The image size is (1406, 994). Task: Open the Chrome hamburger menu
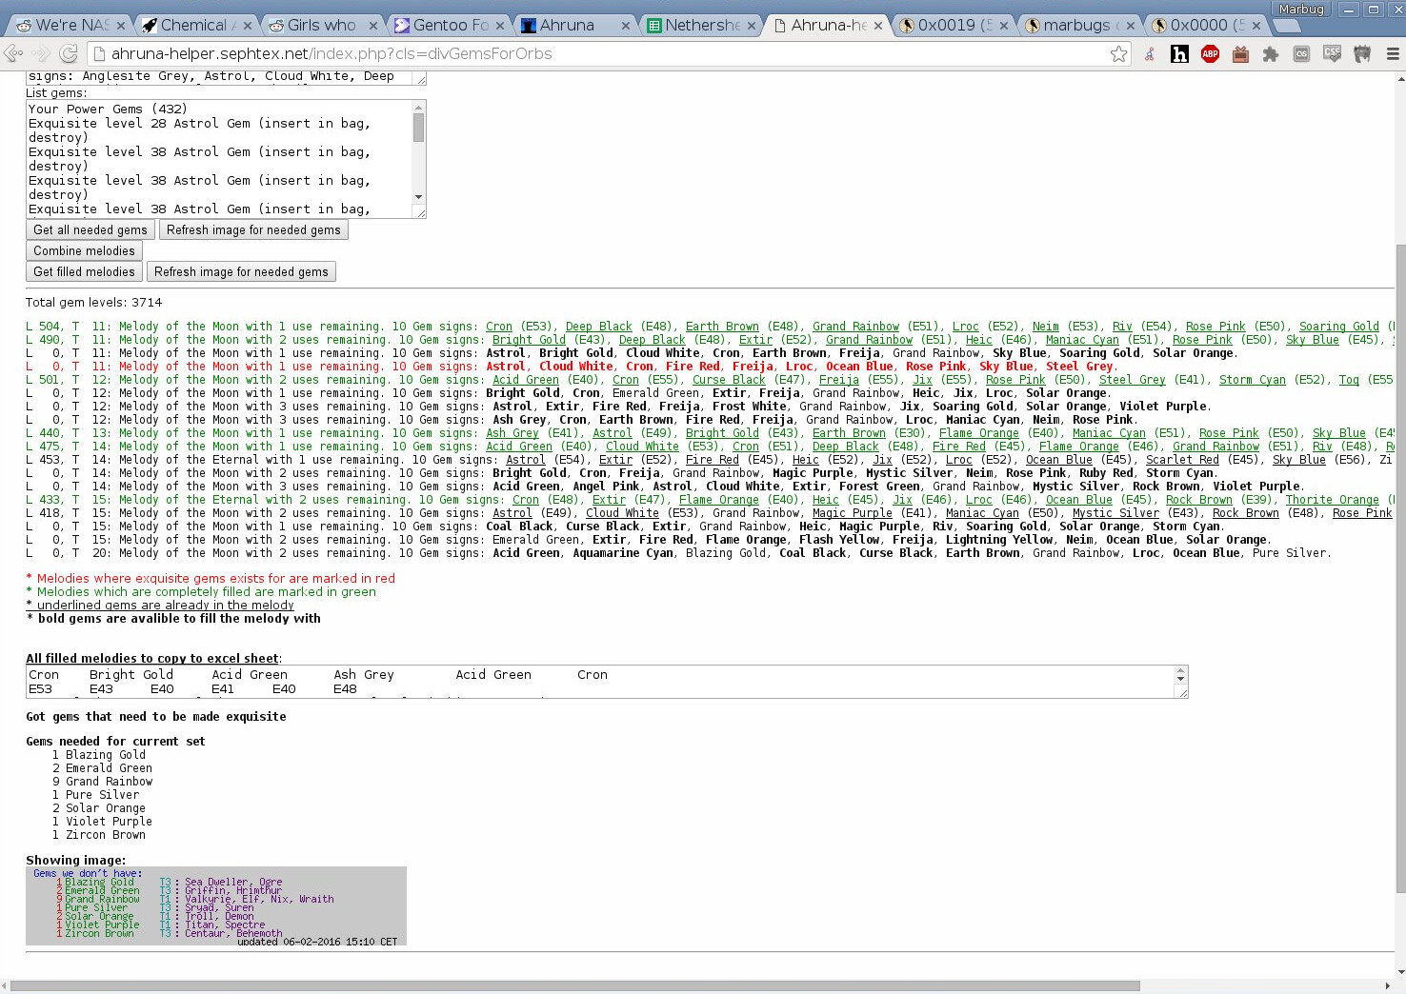coord(1392,54)
